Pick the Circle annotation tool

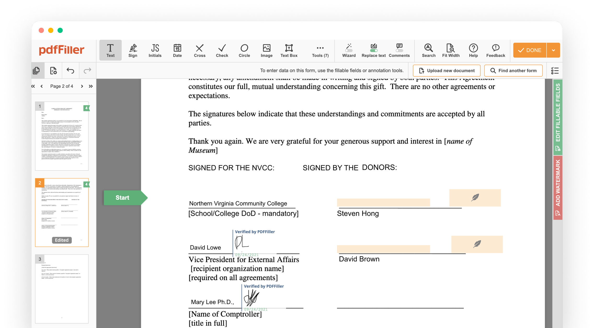point(244,50)
